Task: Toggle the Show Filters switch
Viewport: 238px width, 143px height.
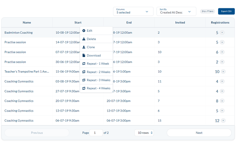Action: 207,11
